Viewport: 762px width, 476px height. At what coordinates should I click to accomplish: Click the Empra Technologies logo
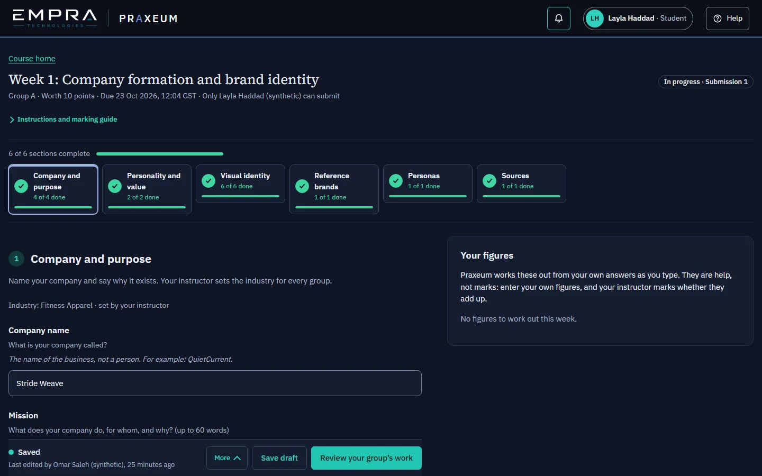click(x=55, y=19)
